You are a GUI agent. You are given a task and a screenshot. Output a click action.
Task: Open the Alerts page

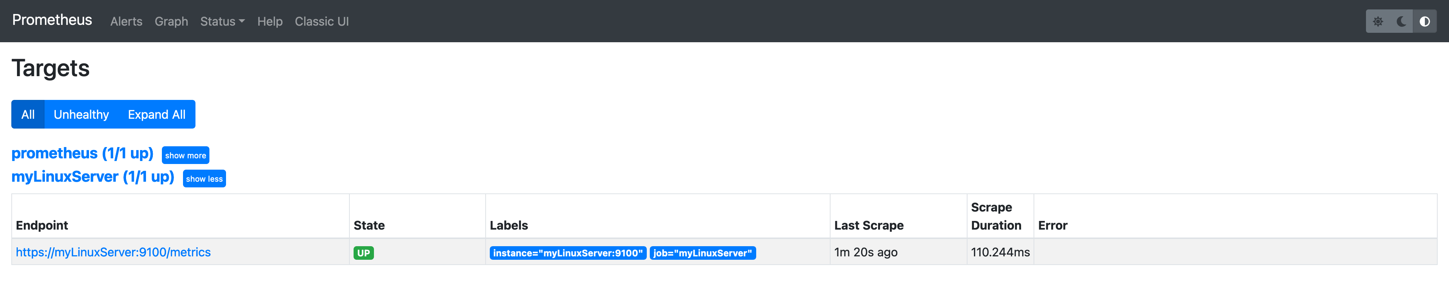126,21
